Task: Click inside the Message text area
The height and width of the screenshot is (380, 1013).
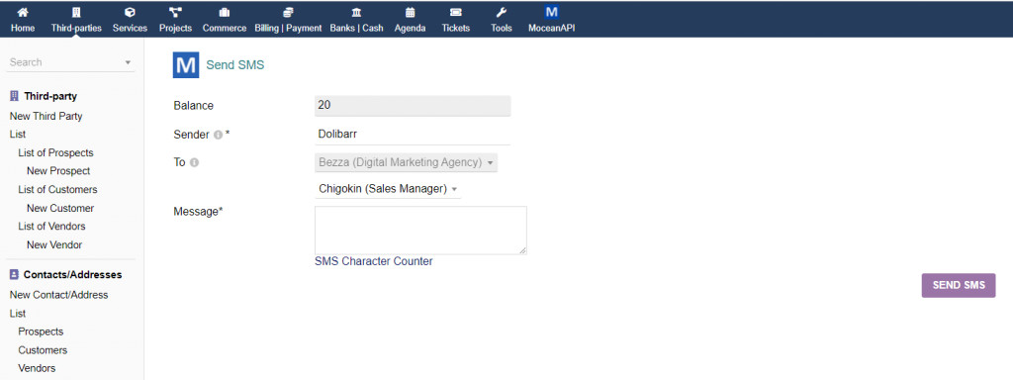Action: click(x=420, y=230)
